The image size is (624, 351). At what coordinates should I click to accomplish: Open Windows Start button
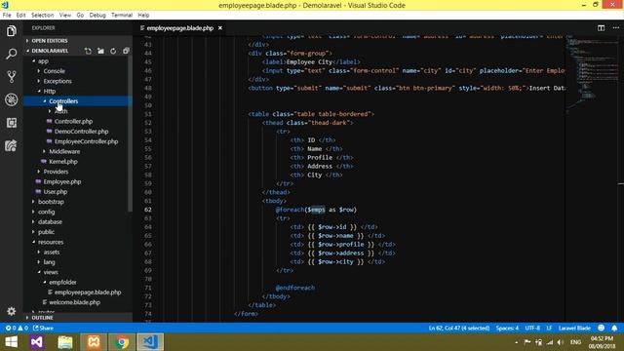tap(11, 342)
